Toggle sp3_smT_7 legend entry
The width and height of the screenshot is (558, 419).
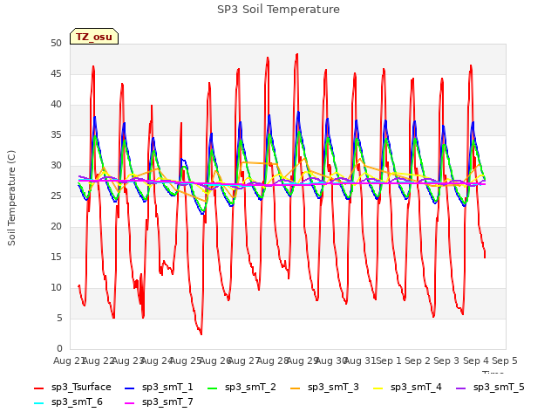pyautogui.click(x=159, y=402)
